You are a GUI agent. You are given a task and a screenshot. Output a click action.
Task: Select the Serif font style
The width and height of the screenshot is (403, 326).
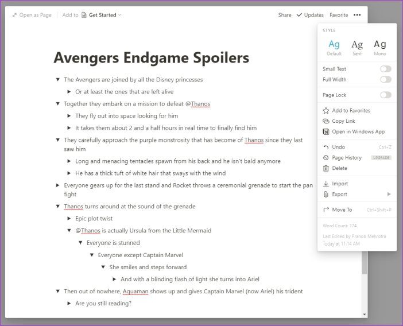coord(357,48)
